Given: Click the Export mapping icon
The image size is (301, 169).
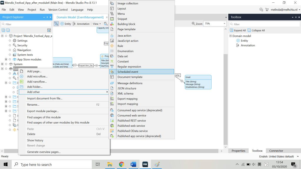Looking at the screenshot, I should (x=112, y=99).
